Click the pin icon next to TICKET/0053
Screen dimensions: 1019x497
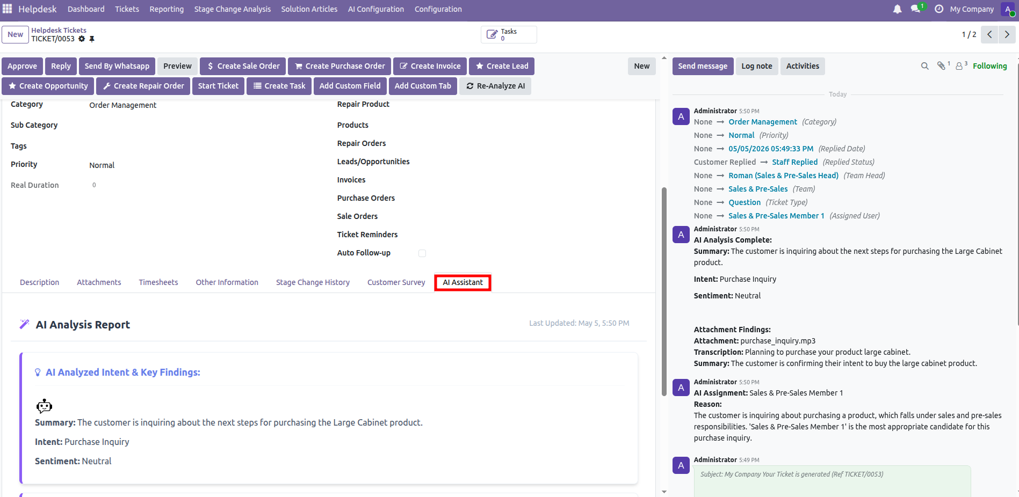point(92,39)
